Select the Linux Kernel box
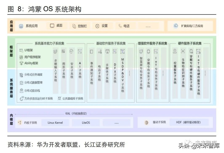The image size is (224, 153). pos(55,123)
